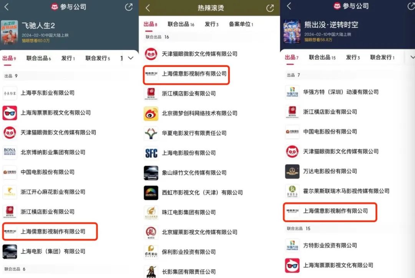Viewport: 415px width, 278px height.
Task: Tap the SFC 上海电影股份 logo
Action: (x=151, y=153)
